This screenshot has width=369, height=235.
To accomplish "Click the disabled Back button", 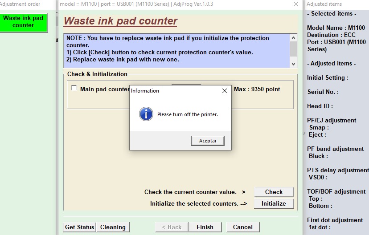I will click(172, 227).
